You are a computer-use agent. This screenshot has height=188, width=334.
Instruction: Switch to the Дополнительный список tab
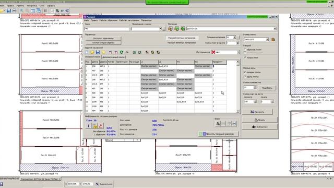point(113,57)
